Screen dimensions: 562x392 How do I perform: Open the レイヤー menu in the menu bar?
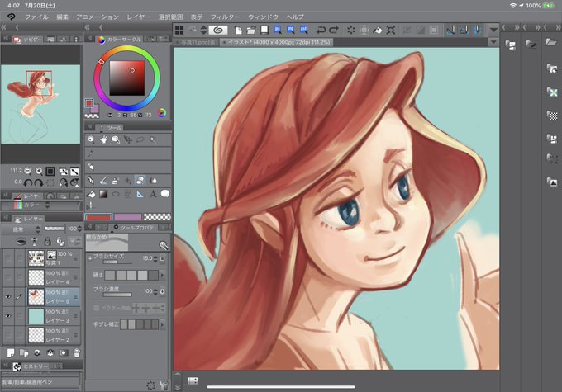click(x=138, y=17)
